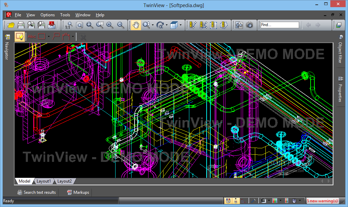Toggle the snap tracking magnet with gear icon
The width and height of the screenshot is (348, 207).
pos(236,201)
